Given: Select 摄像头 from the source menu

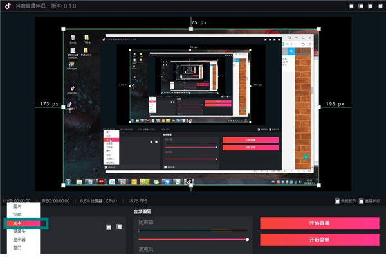Looking at the screenshot, I should (19, 231).
